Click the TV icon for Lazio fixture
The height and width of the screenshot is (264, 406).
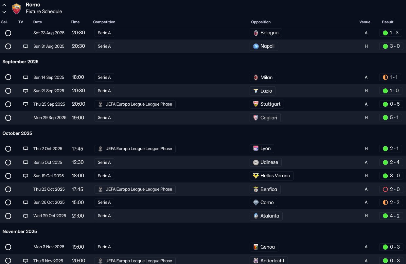click(26, 91)
